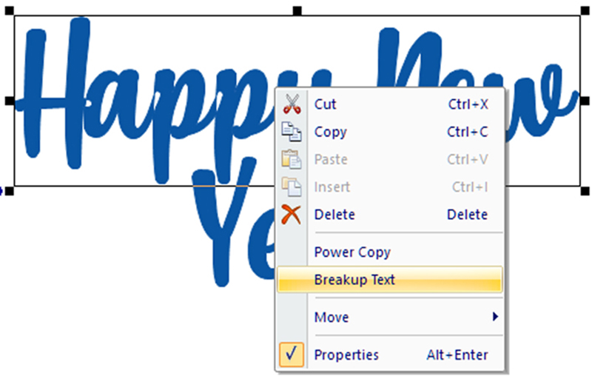Click the Alt+Enter shortcut beside Properties
This screenshot has width=592, height=376.
pyautogui.click(x=457, y=355)
